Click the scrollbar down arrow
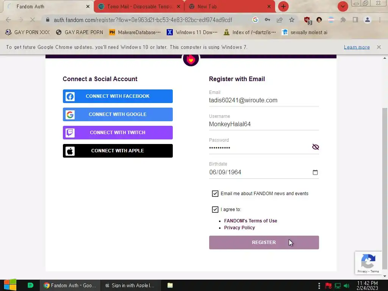This screenshot has height=291, width=388. coord(385,276)
